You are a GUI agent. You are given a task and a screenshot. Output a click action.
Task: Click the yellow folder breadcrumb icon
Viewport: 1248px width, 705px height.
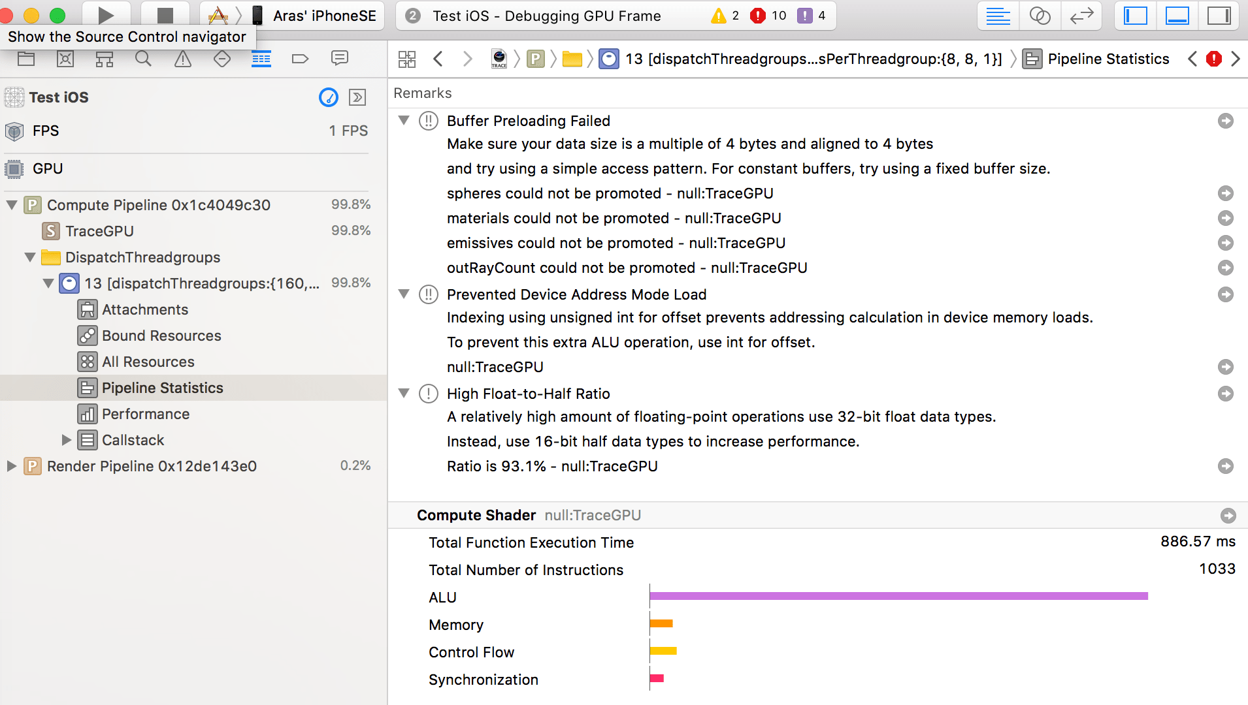[x=572, y=59]
